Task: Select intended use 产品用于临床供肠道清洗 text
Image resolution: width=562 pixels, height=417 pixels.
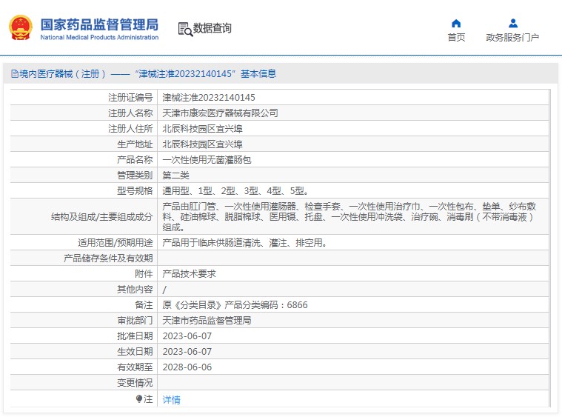Action: [245, 243]
